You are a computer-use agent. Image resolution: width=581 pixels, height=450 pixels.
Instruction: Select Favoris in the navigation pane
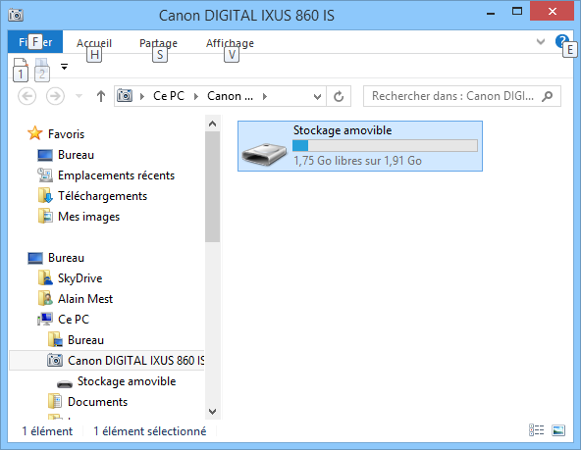pyautogui.click(x=66, y=134)
